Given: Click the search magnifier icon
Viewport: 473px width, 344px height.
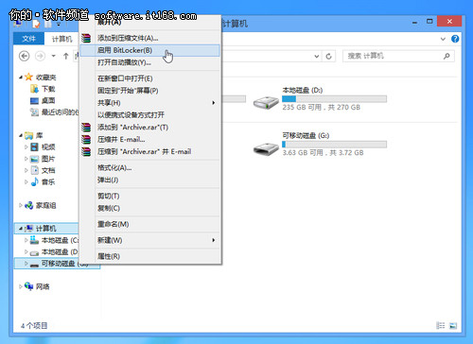Looking at the screenshot, I should (447, 56).
